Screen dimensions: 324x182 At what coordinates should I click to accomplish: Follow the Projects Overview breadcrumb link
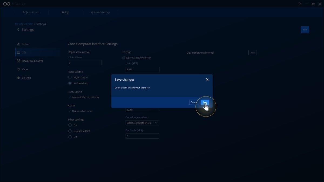click(24, 24)
